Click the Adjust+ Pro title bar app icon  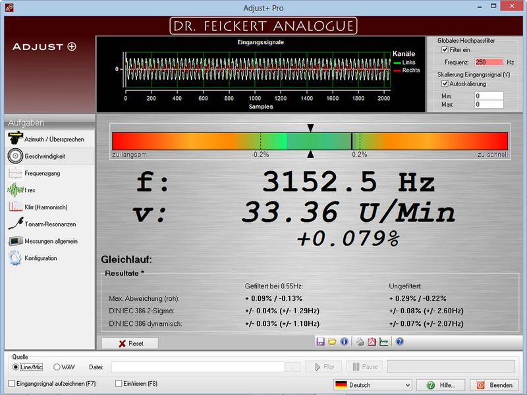(9, 7)
